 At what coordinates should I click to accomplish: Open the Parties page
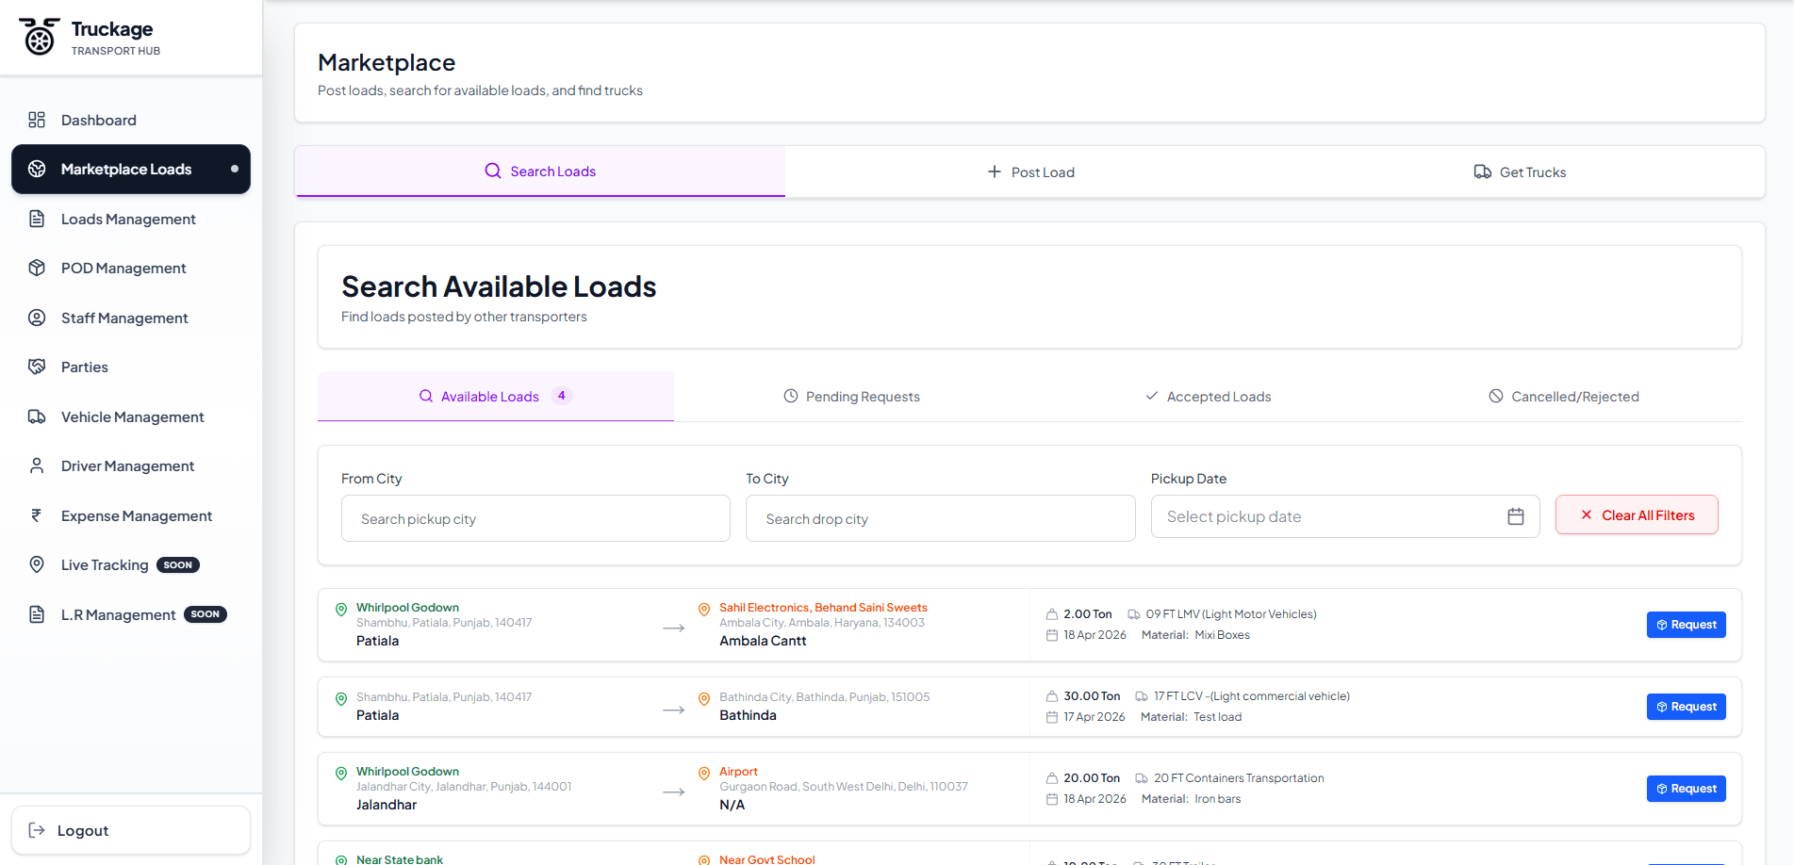click(131, 367)
